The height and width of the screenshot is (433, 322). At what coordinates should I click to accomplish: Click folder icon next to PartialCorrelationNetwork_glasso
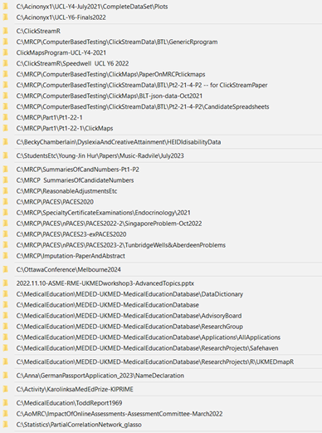click(5, 425)
